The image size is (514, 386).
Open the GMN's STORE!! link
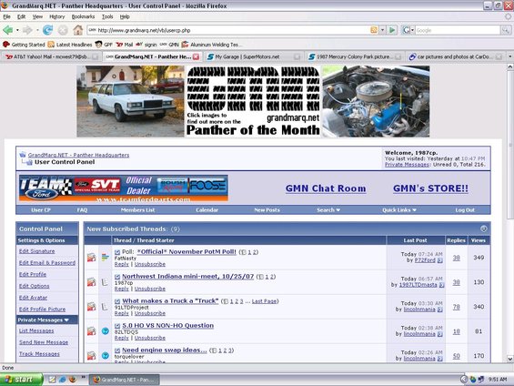pos(430,188)
